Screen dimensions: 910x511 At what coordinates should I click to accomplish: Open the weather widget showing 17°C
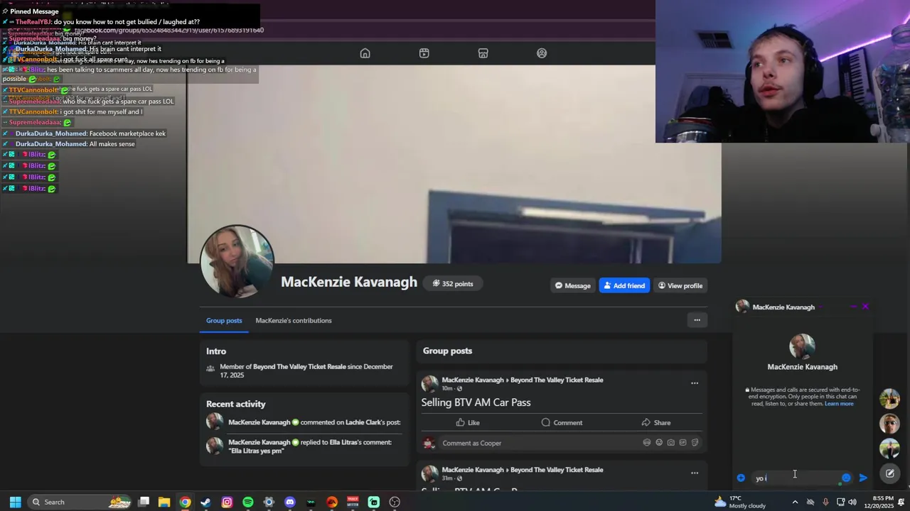pos(739,502)
